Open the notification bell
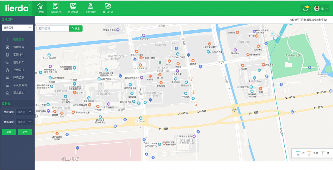333x170 pixels. tap(305, 9)
